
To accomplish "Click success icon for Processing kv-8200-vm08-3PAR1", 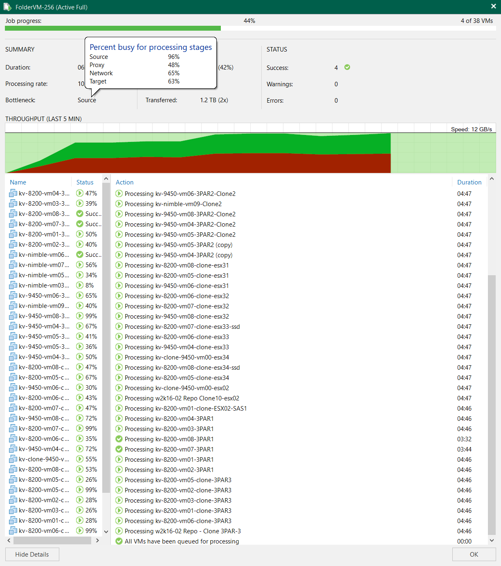I will (119, 439).
